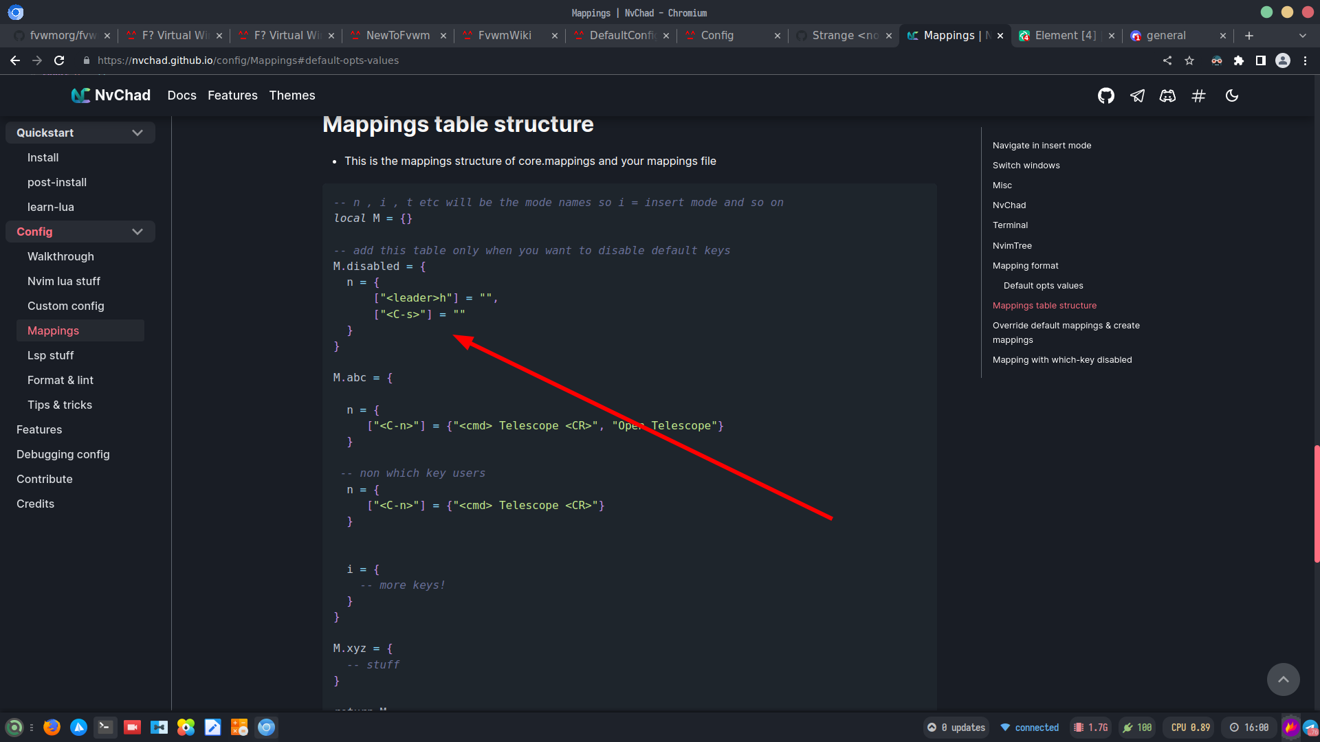1320x742 pixels.
Task: Switch to the Element [4] tab
Action: tap(1066, 36)
